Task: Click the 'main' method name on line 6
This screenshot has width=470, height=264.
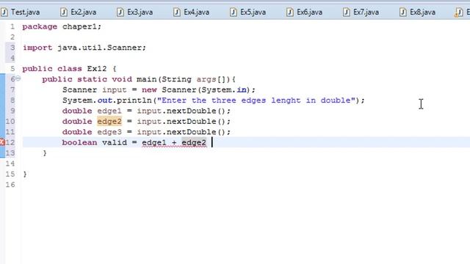Action: coord(147,79)
